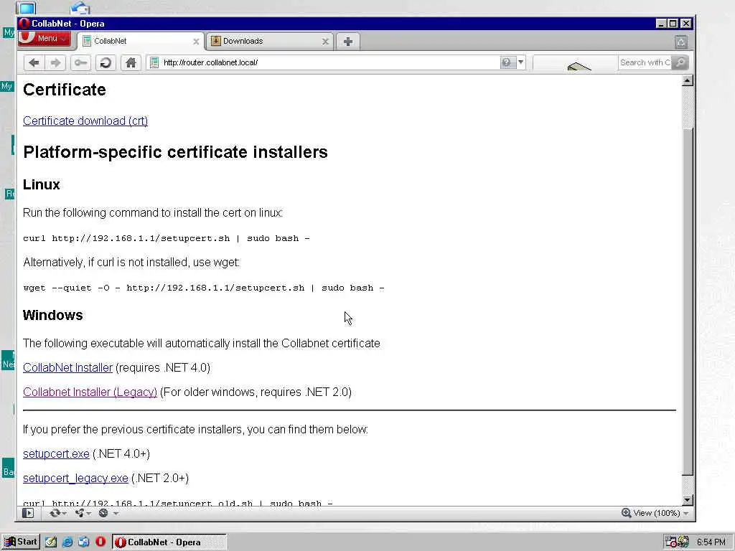Open the Windows Start menu
The image size is (735, 551).
21,542
